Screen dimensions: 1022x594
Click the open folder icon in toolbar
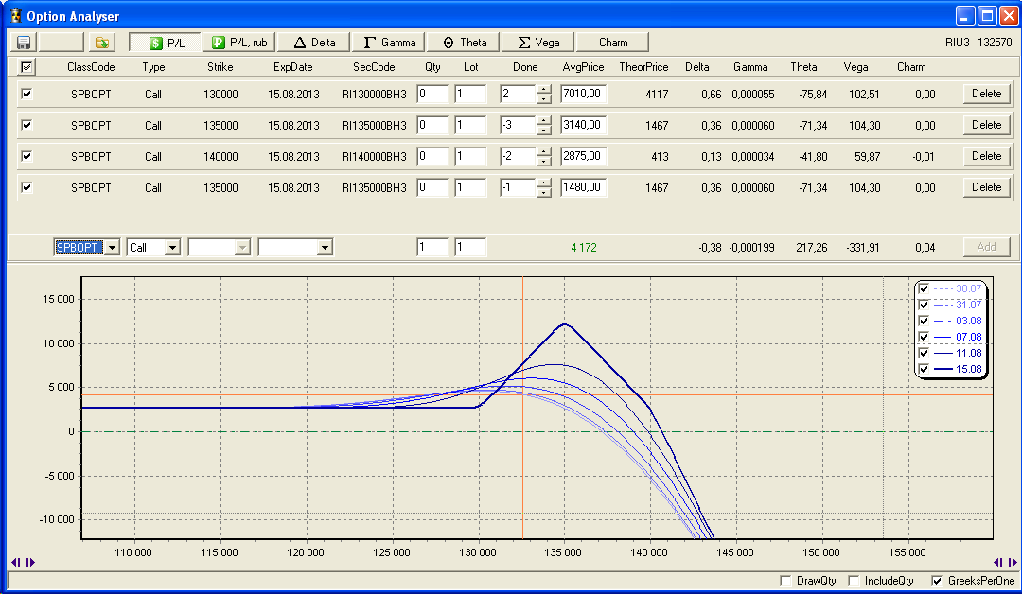[x=101, y=43]
